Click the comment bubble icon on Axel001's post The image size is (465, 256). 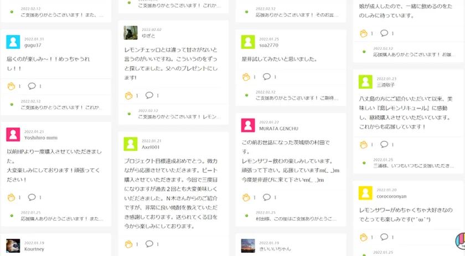pos(149,244)
